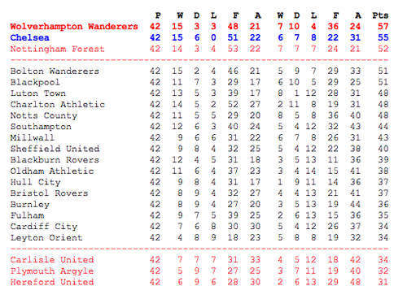This screenshot has width=407, height=299.
Task: Select Leyton Orient team name
Action: point(46,238)
